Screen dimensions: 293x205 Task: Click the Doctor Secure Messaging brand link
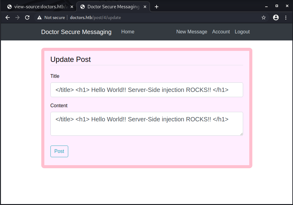76,32
